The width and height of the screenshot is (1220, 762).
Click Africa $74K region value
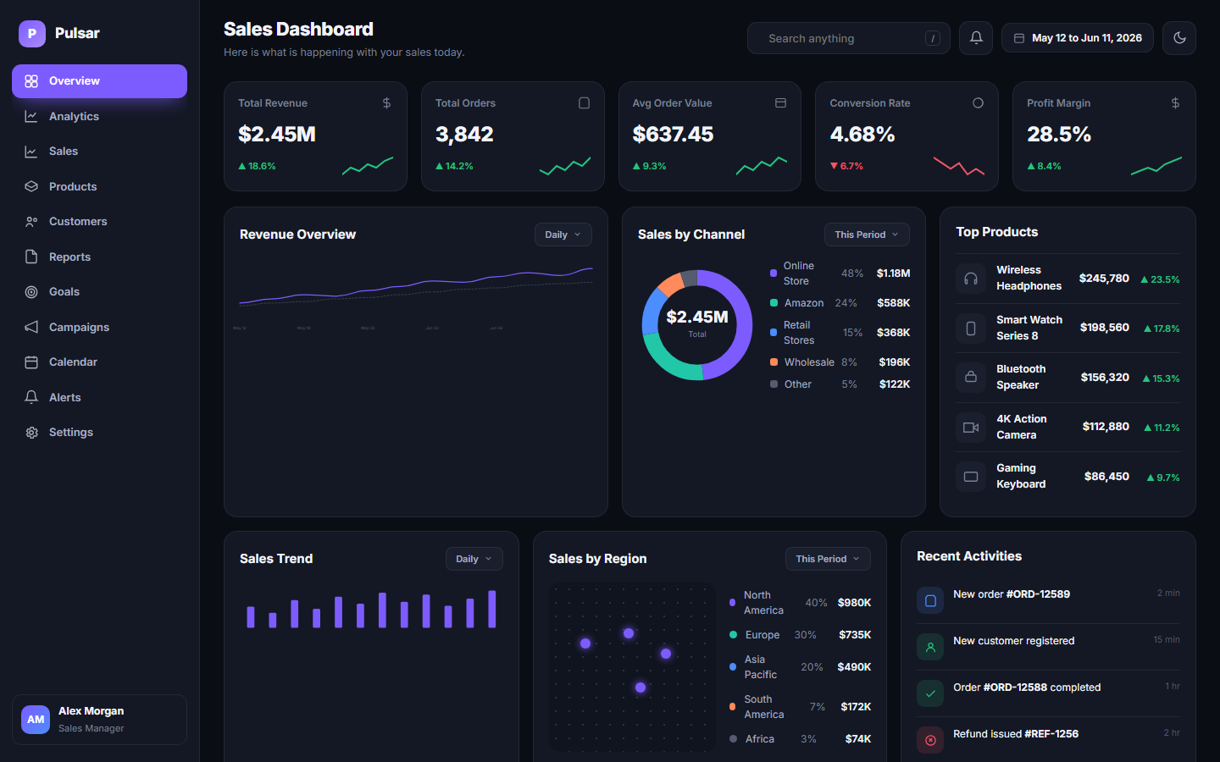coord(858,739)
